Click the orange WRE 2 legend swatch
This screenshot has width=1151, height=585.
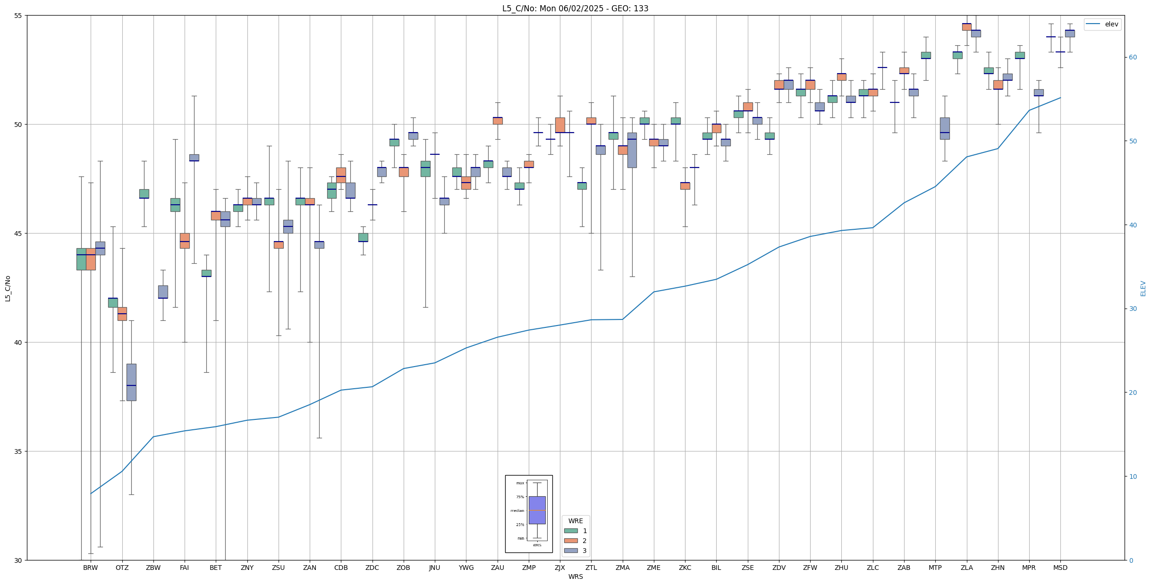(x=571, y=541)
